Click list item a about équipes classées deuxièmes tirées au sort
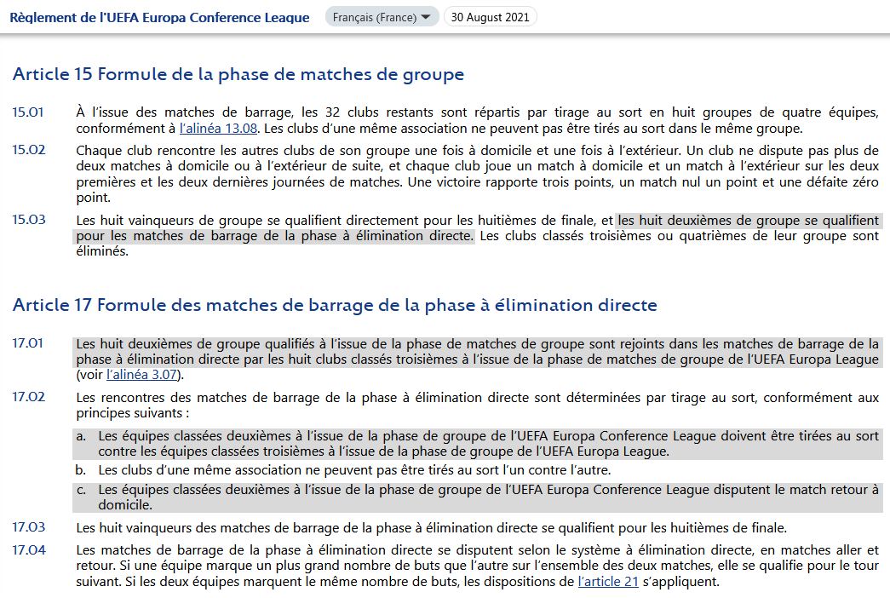 point(477,444)
